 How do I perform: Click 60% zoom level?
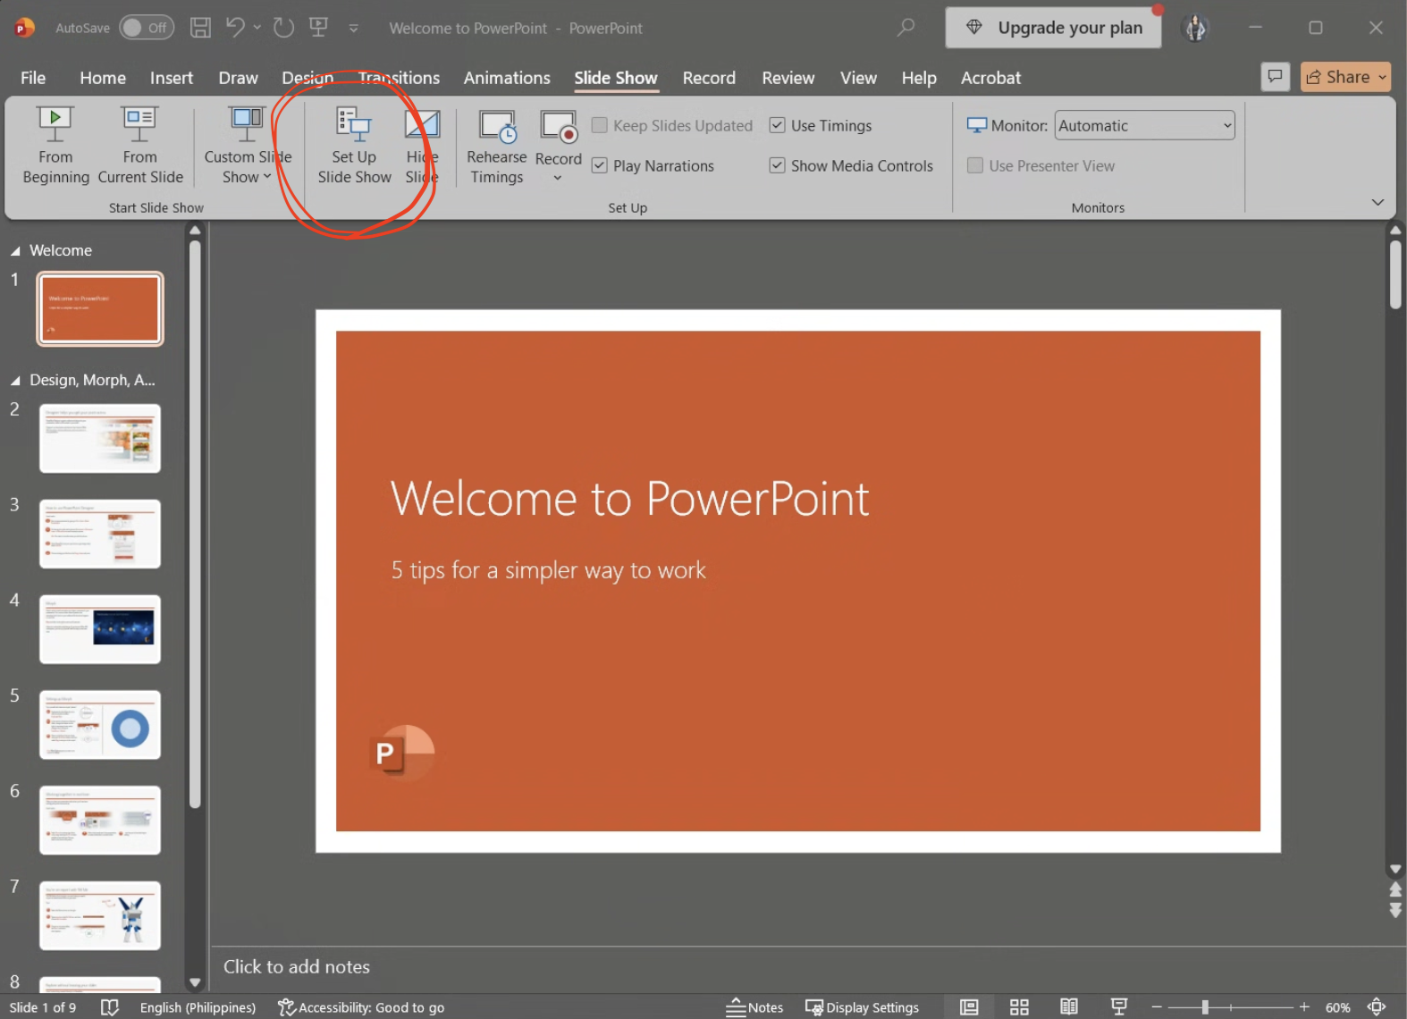[x=1337, y=1007]
